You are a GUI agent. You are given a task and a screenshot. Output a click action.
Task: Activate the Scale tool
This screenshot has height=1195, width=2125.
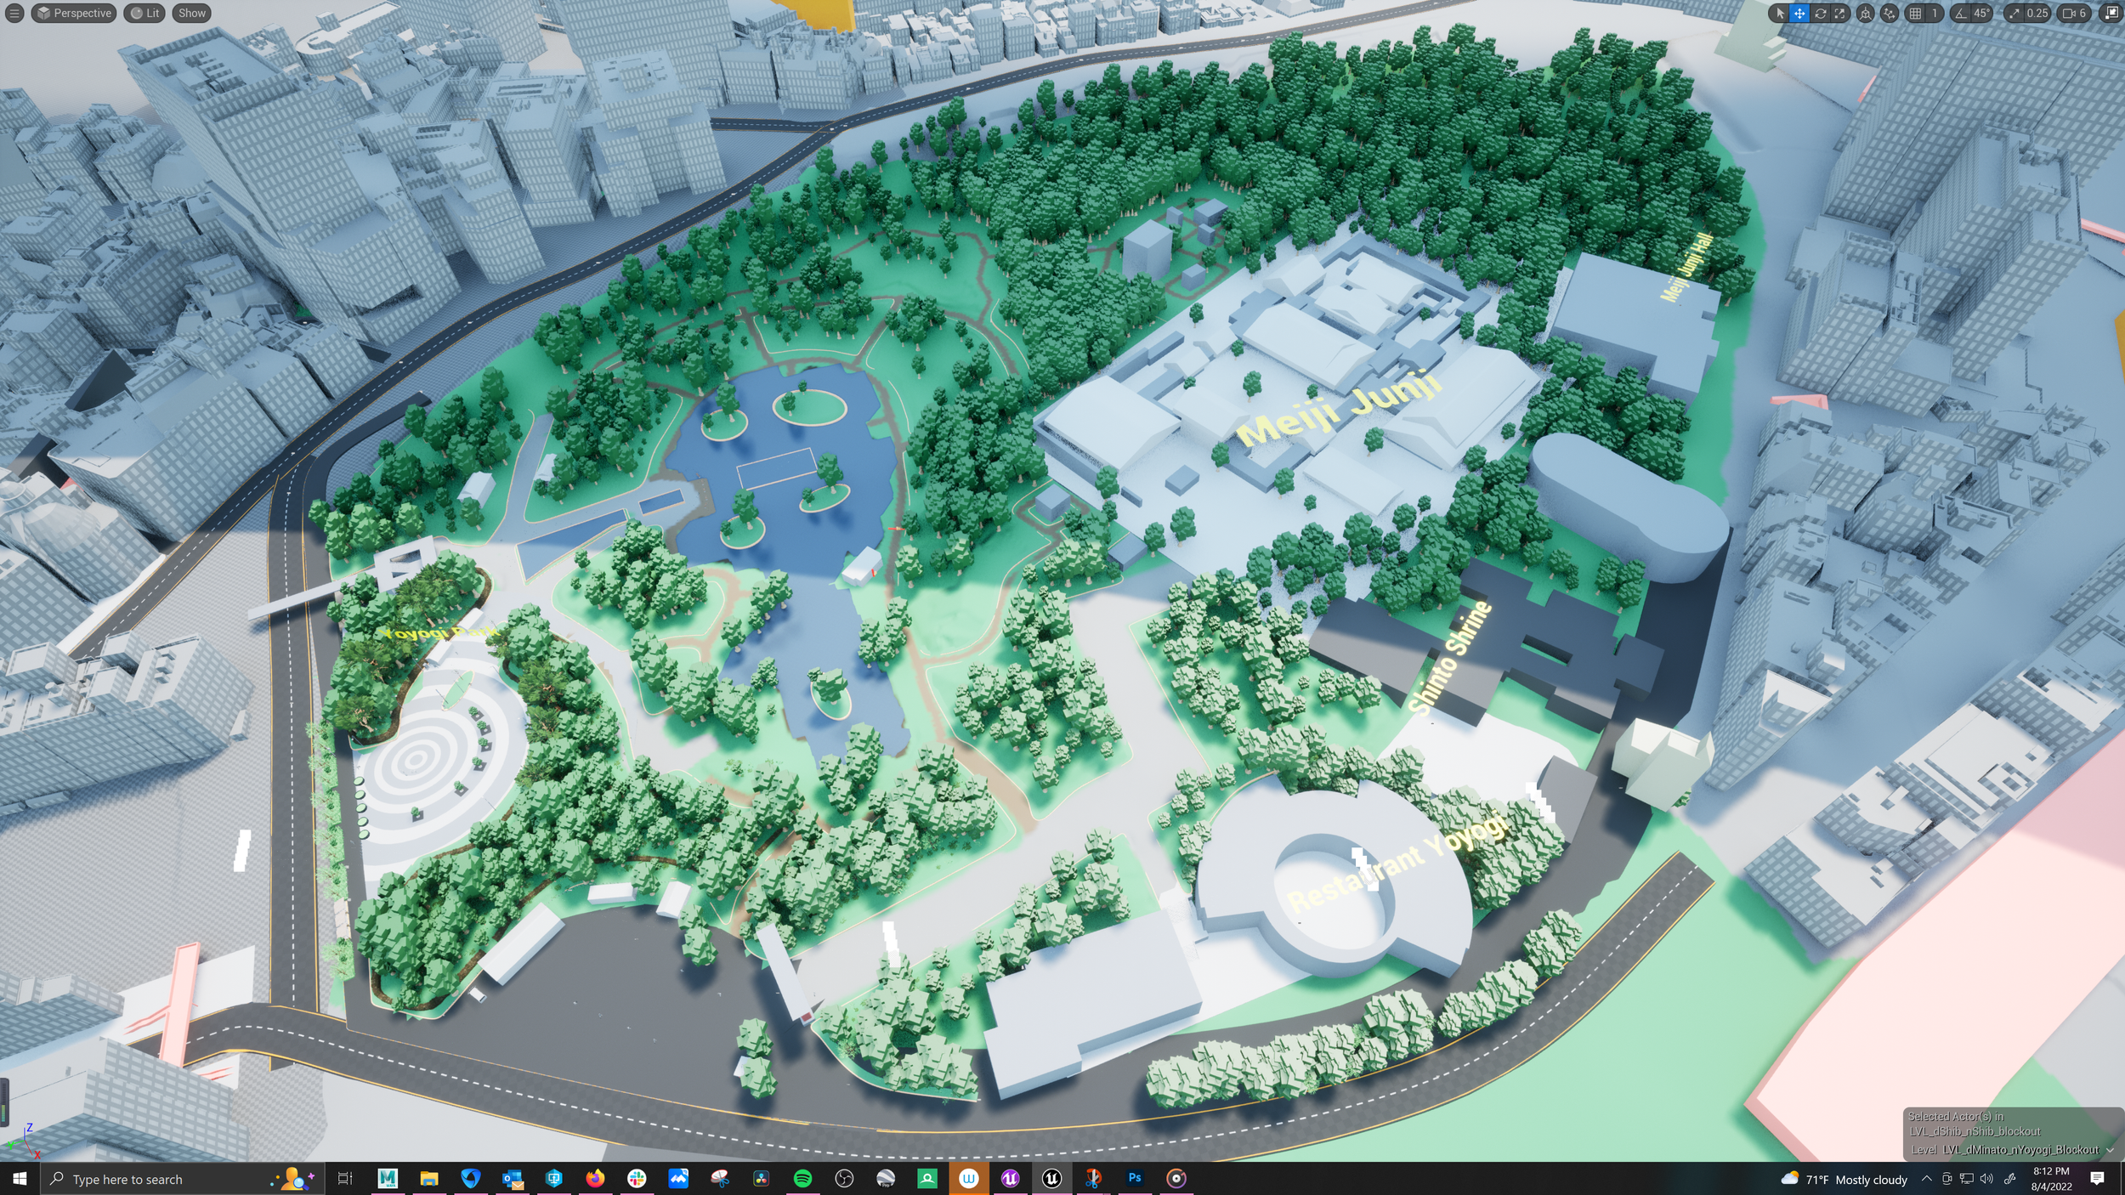pos(1839,13)
